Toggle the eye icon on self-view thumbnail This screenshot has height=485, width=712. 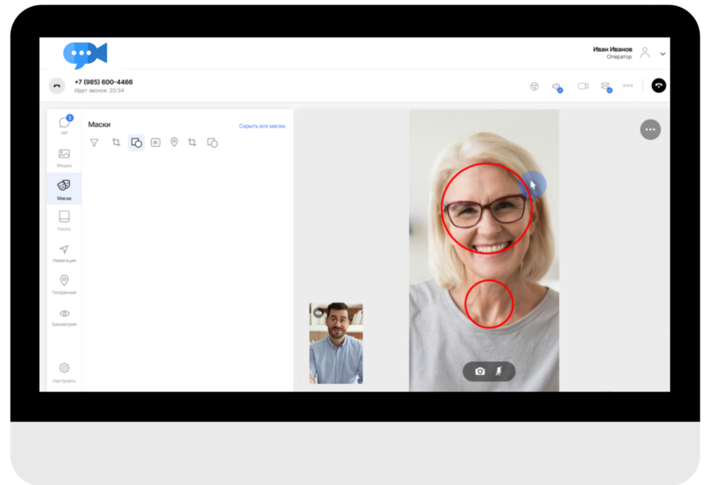[x=318, y=313]
